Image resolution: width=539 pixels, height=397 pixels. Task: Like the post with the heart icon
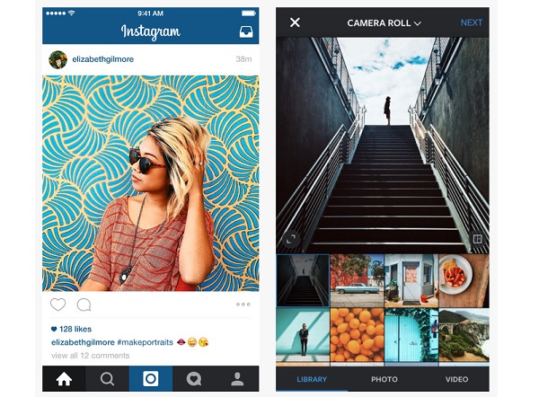pos(57,304)
